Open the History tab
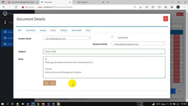The image size is (188, 106). (x=64, y=30)
